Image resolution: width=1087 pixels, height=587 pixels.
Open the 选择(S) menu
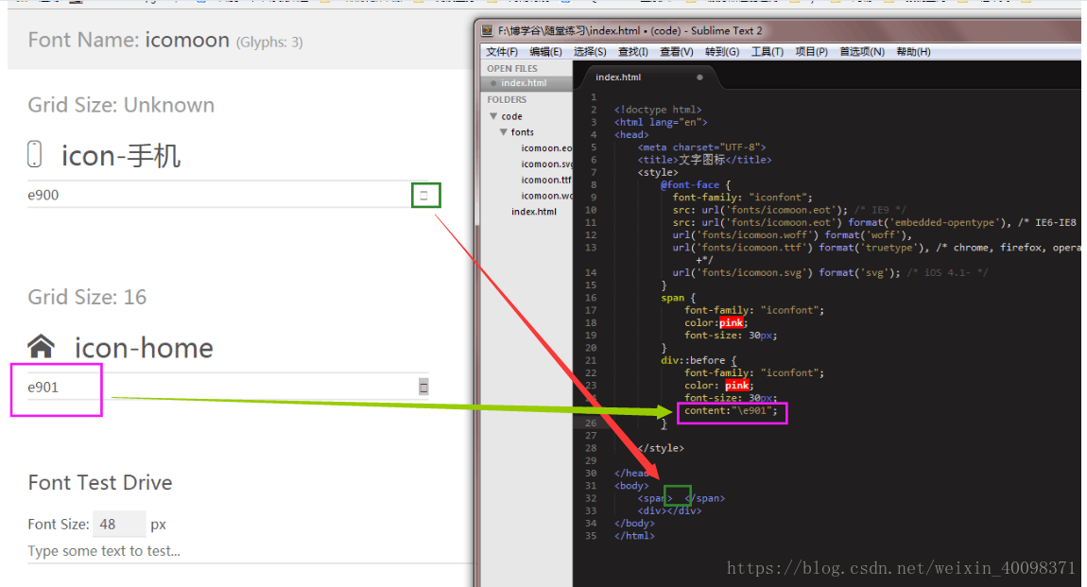pyautogui.click(x=589, y=52)
